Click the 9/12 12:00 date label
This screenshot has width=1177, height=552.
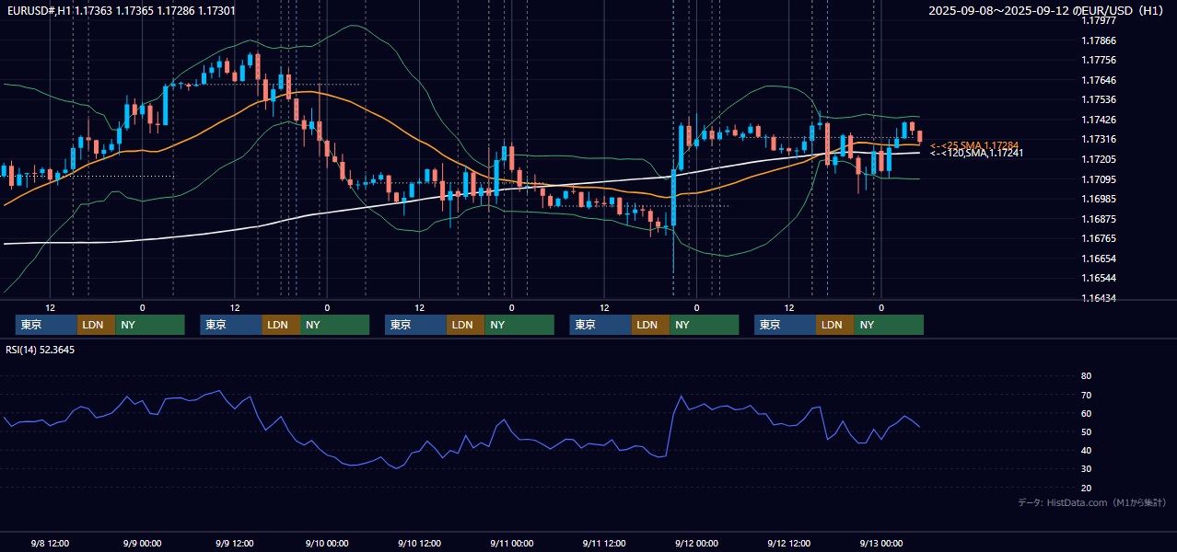(789, 543)
